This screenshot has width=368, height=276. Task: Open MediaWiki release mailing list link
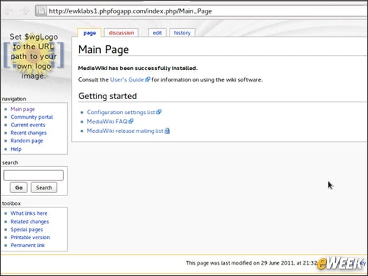pyautogui.click(x=125, y=131)
